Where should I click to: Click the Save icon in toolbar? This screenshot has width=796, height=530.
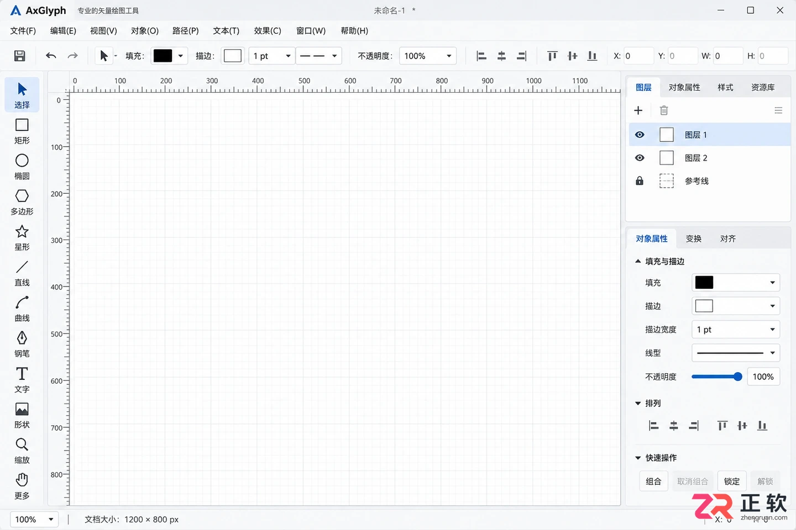19,56
